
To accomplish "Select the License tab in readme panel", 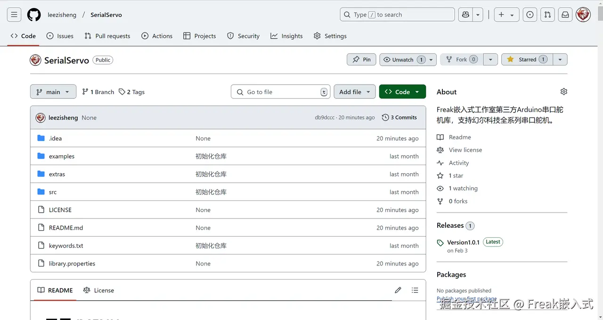I will point(98,290).
